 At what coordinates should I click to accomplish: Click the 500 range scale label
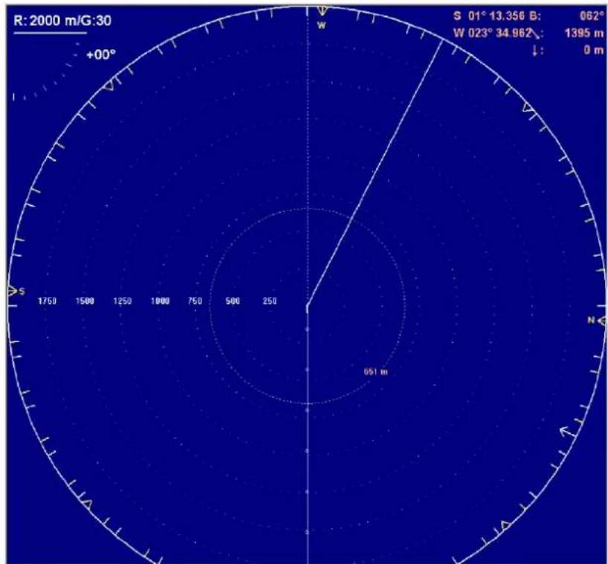click(x=233, y=301)
